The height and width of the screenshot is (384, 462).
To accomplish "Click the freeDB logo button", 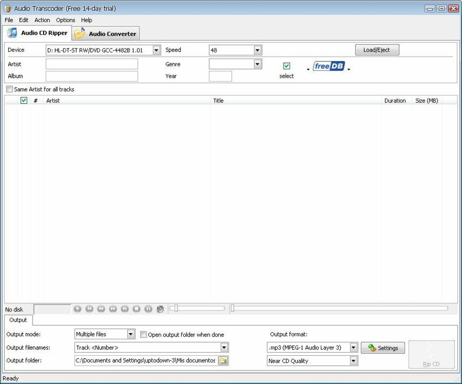I will coord(329,66).
